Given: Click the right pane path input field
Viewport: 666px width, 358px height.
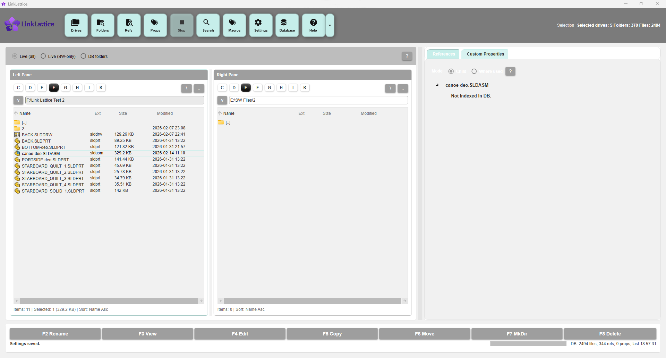Looking at the screenshot, I should click(x=319, y=100).
